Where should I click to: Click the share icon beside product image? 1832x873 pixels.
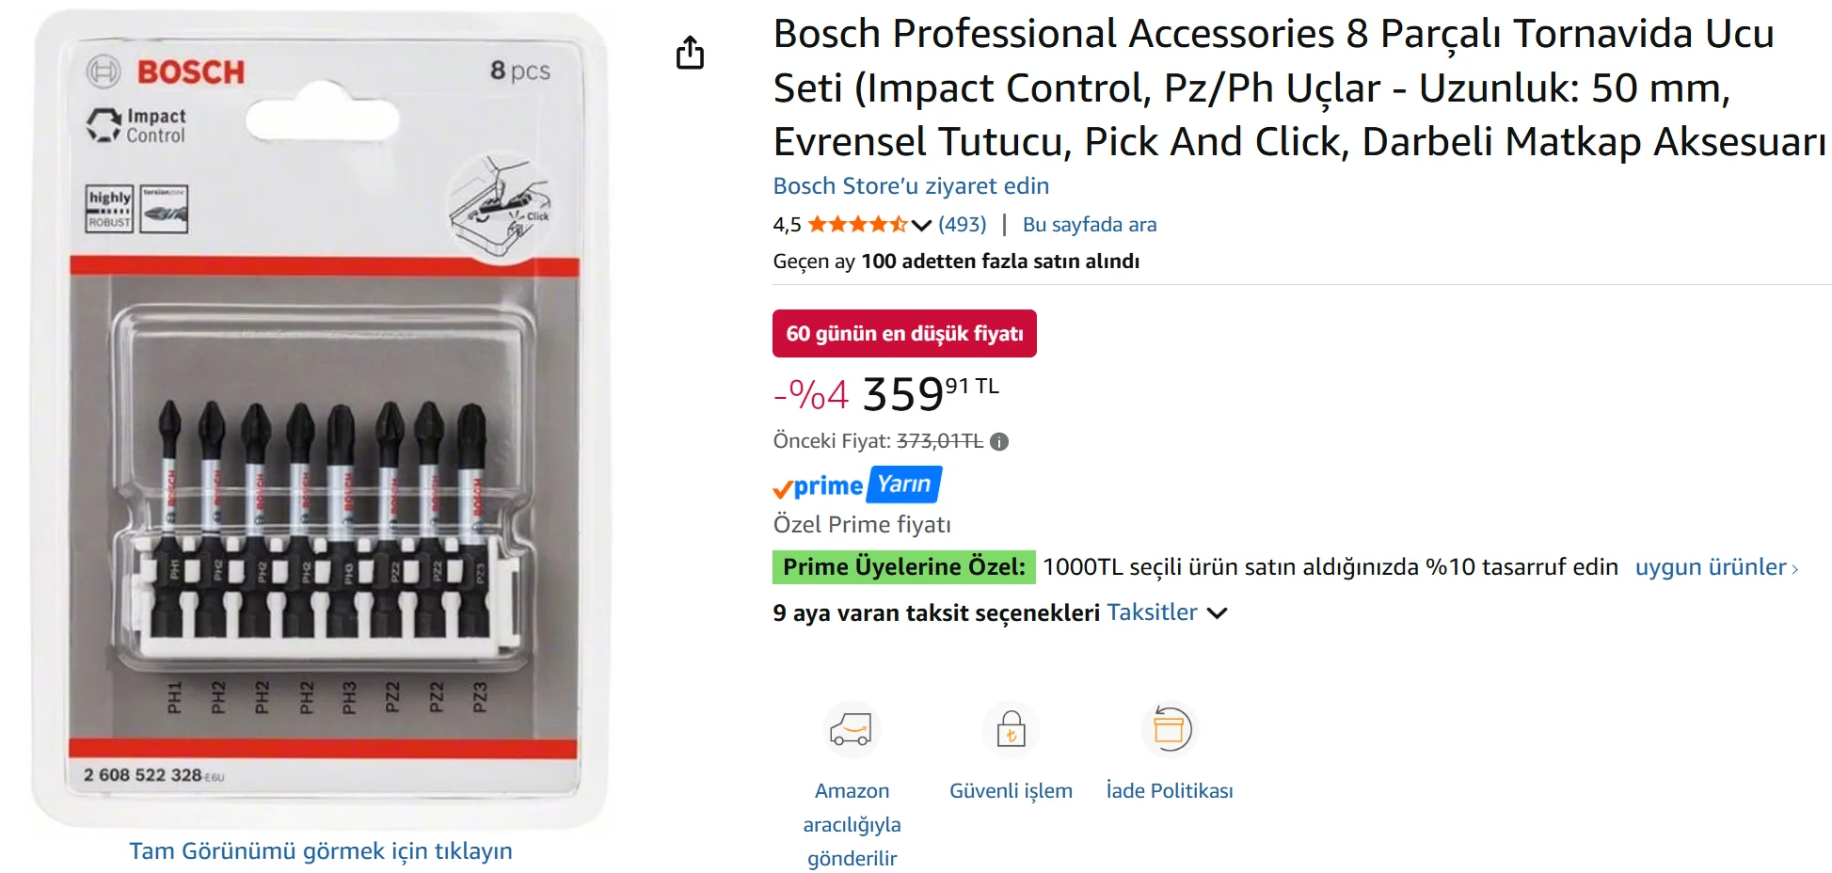coord(690,53)
